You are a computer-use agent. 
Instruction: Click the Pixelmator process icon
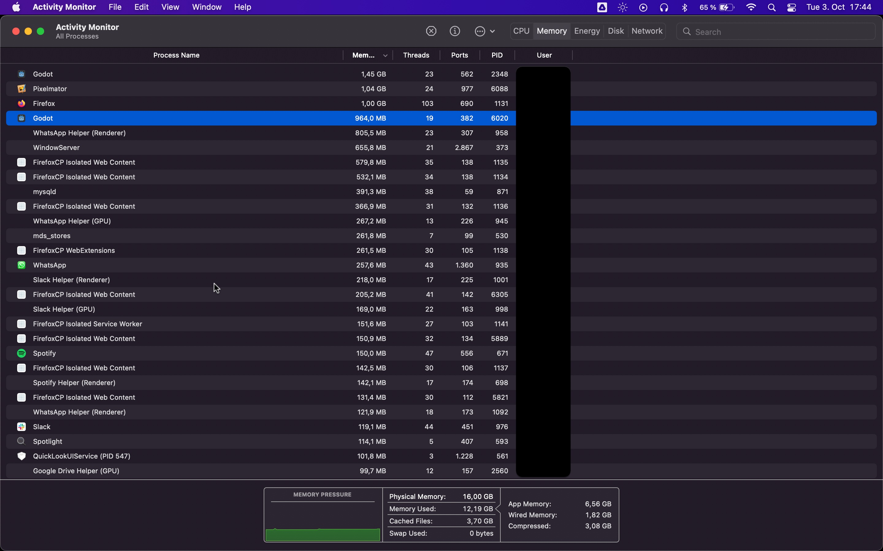point(21,88)
